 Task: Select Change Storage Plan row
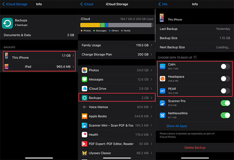[x=117, y=54]
